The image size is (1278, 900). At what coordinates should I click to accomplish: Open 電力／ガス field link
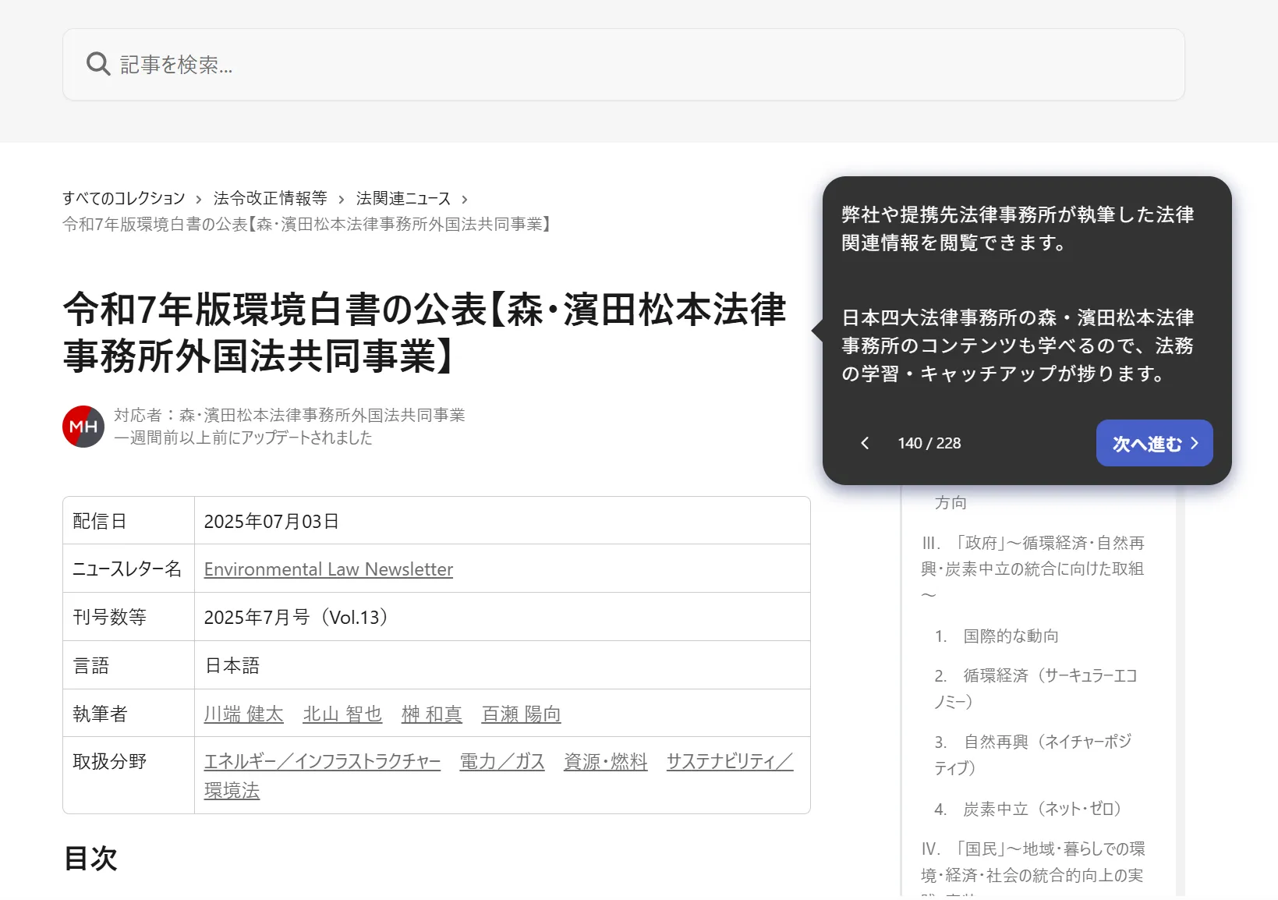[x=502, y=761]
